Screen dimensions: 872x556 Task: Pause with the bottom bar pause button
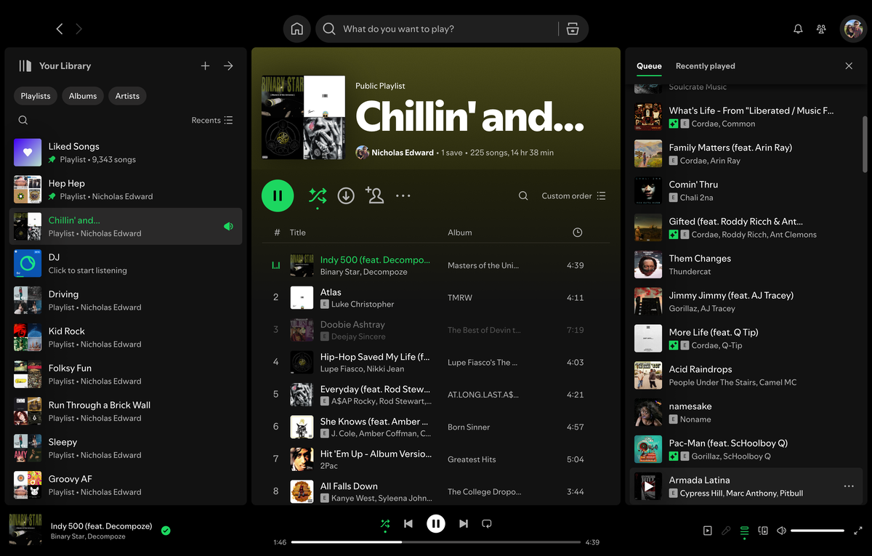pos(436,523)
